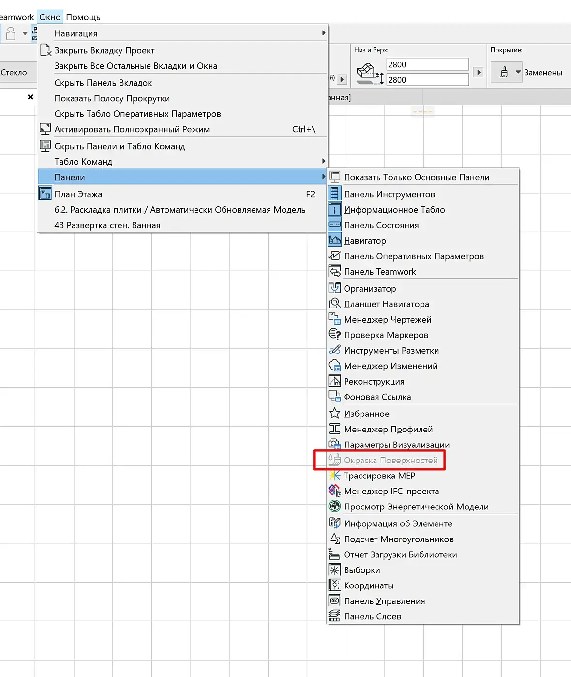Open the Покрытие surface override dropdown

pos(506,72)
